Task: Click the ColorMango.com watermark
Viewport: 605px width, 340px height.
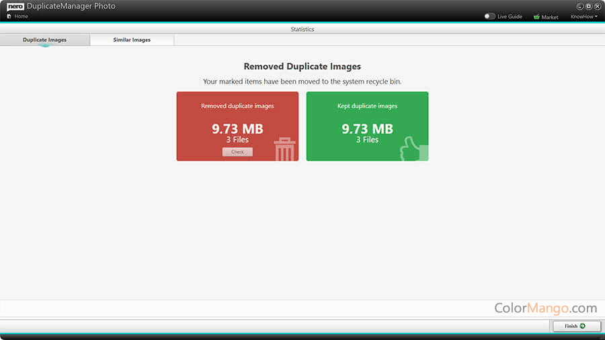Action: click(545, 308)
